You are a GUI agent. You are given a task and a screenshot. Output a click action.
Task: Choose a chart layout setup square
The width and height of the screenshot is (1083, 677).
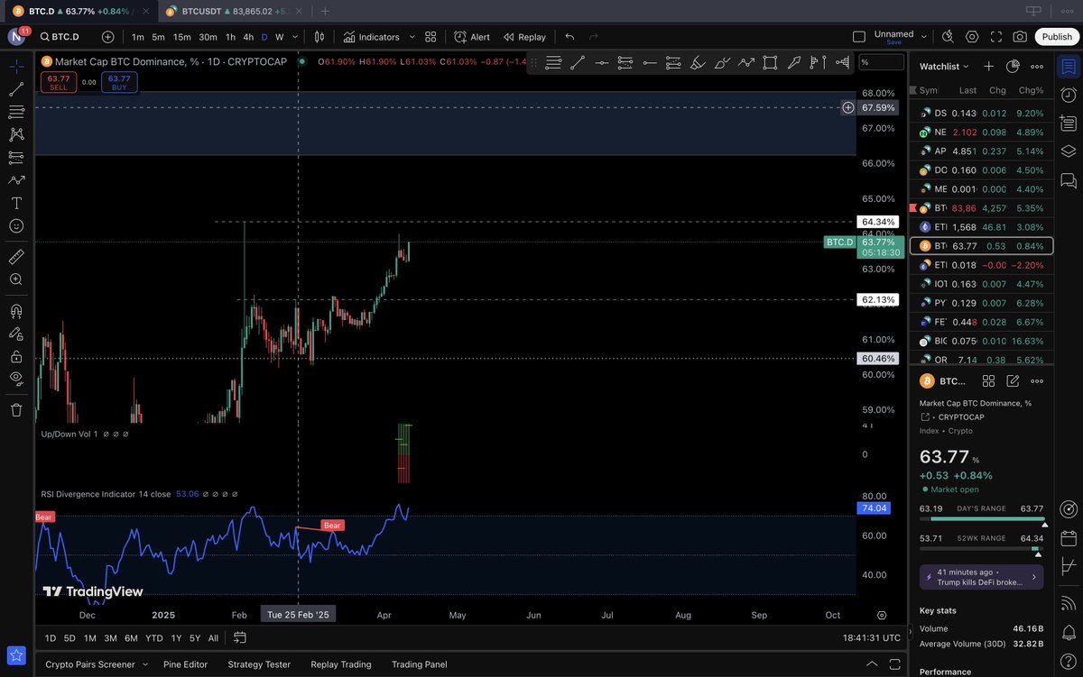859,37
